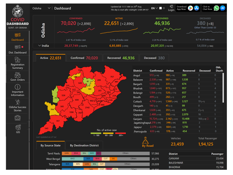Open the GIS globe icon
The image size is (233, 175).
click(17, 127)
